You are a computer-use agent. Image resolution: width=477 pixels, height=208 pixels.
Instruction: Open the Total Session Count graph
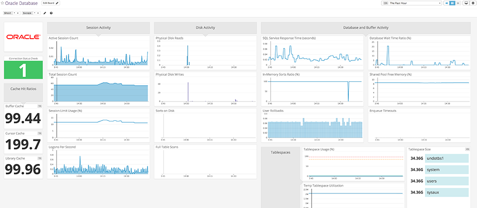point(98,89)
